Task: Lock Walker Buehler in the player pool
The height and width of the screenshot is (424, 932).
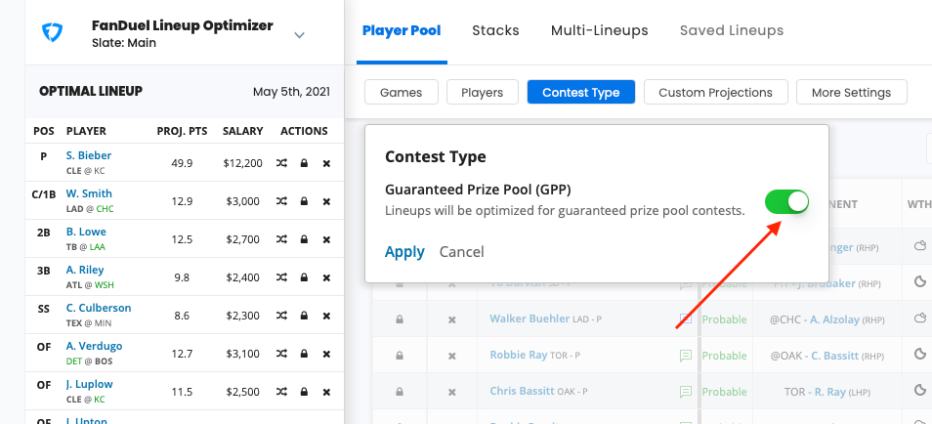Action: click(x=400, y=319)
